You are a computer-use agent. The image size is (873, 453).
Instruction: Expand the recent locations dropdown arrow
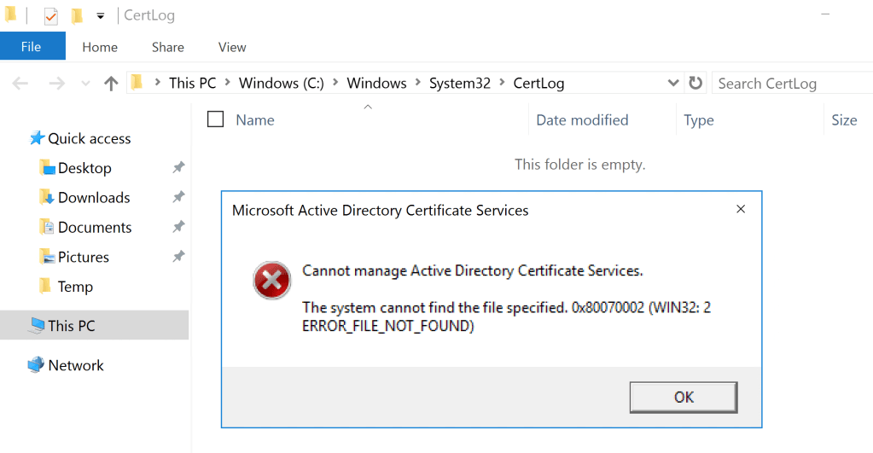[x=85, y=84]
